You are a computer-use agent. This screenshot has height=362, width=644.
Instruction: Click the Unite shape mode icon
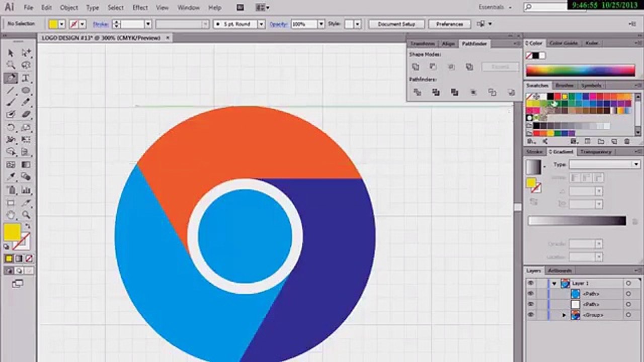(415, 67)
